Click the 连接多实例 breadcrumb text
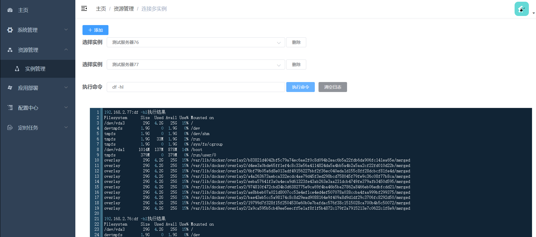The height and width of the screenshot is (237, 536). tap(154, 9)
